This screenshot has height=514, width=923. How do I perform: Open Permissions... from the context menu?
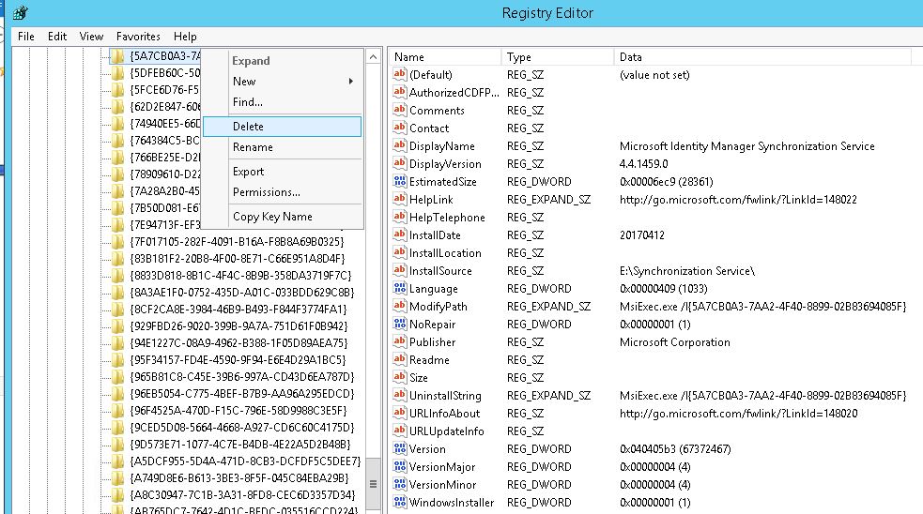click(282, 192)
